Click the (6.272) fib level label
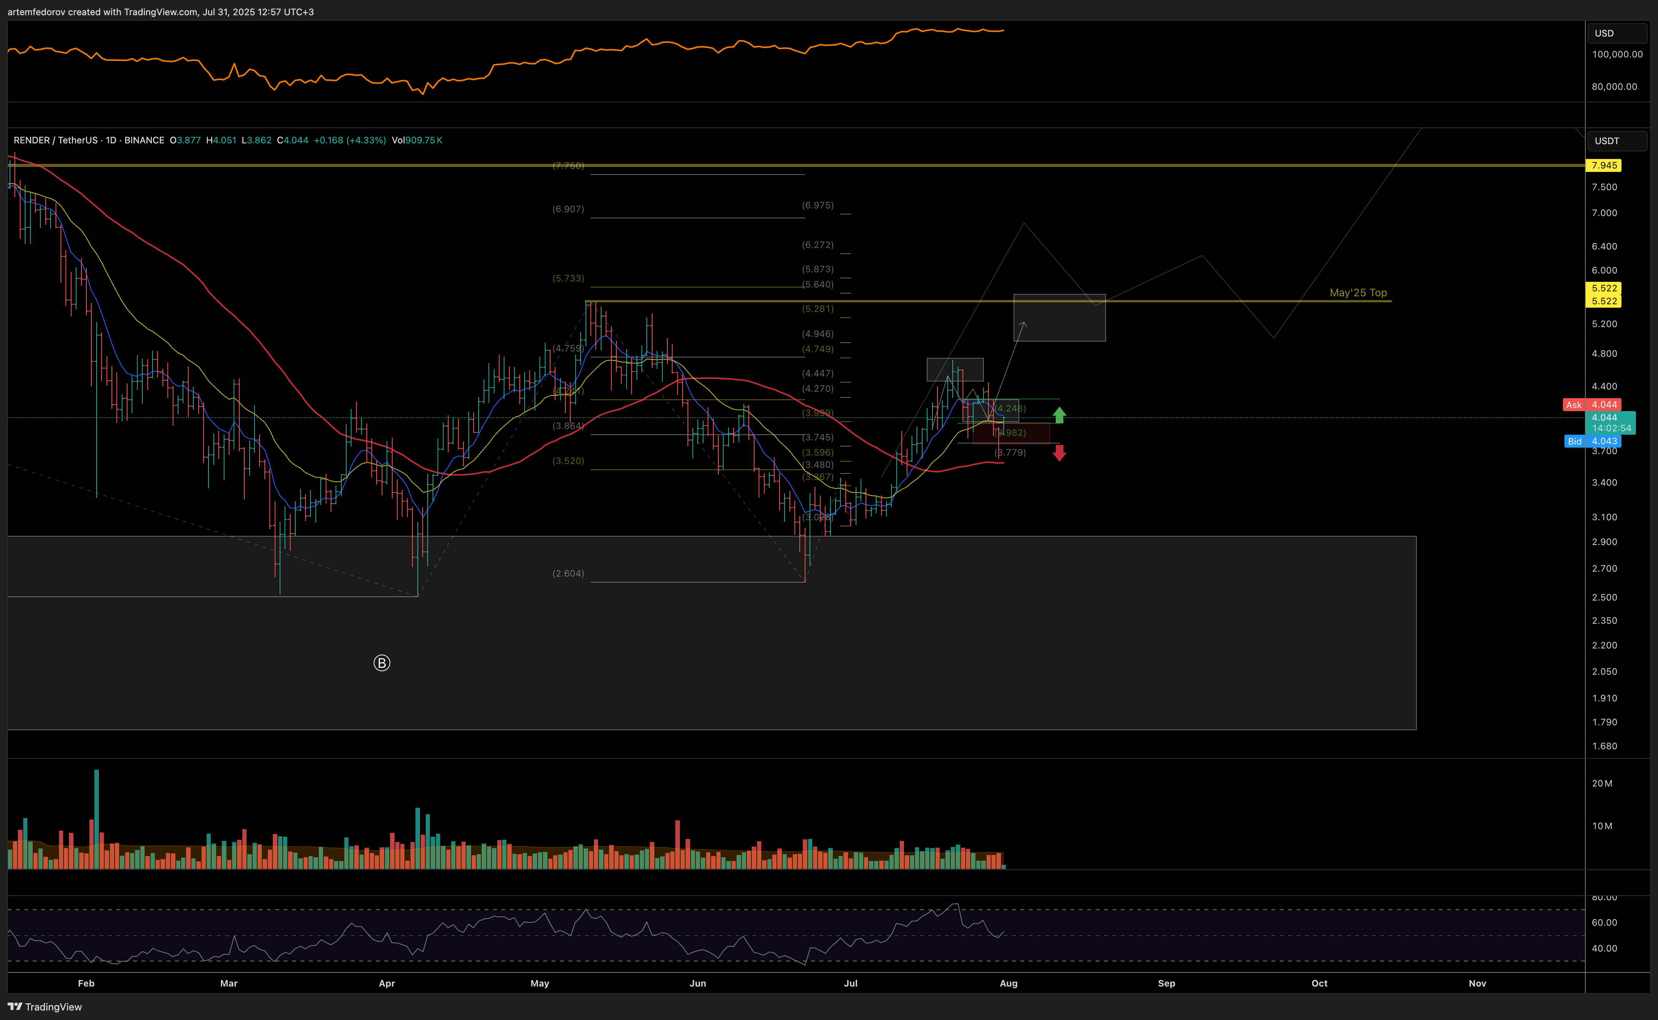This screenshot has height=1020, width=1658. click(818, 245)
